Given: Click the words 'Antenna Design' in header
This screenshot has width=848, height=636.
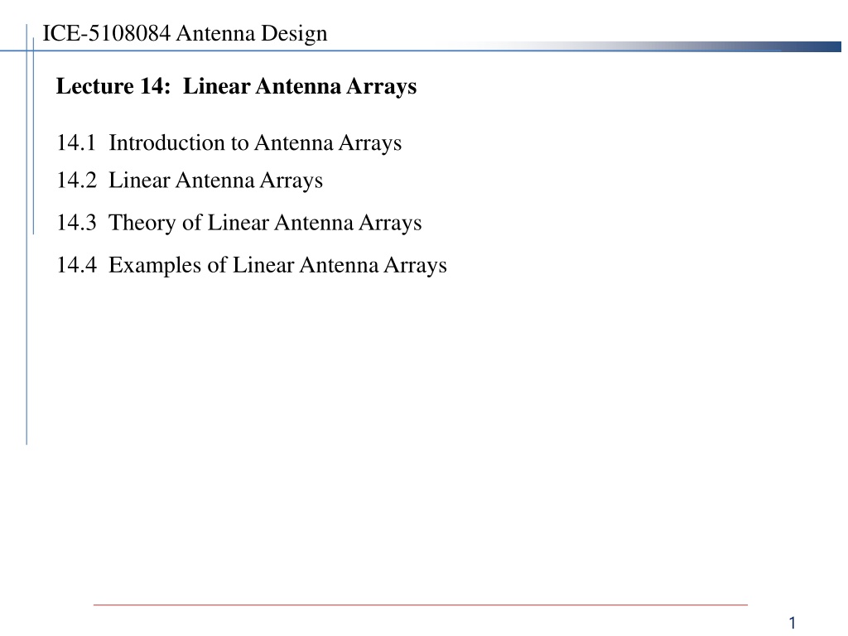Looking at the screenshot, I should point(252,34).
